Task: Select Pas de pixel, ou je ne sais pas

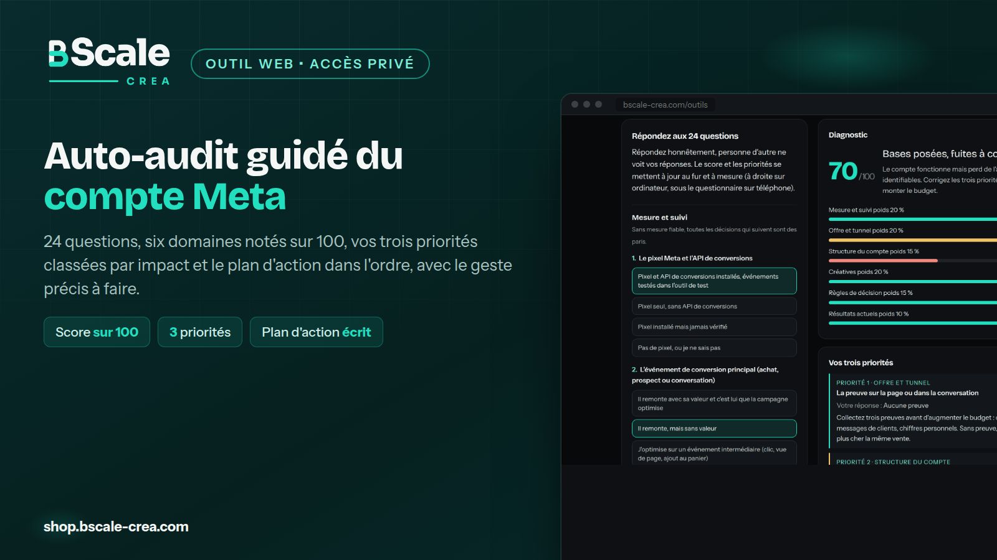Action: coord(714,348)
